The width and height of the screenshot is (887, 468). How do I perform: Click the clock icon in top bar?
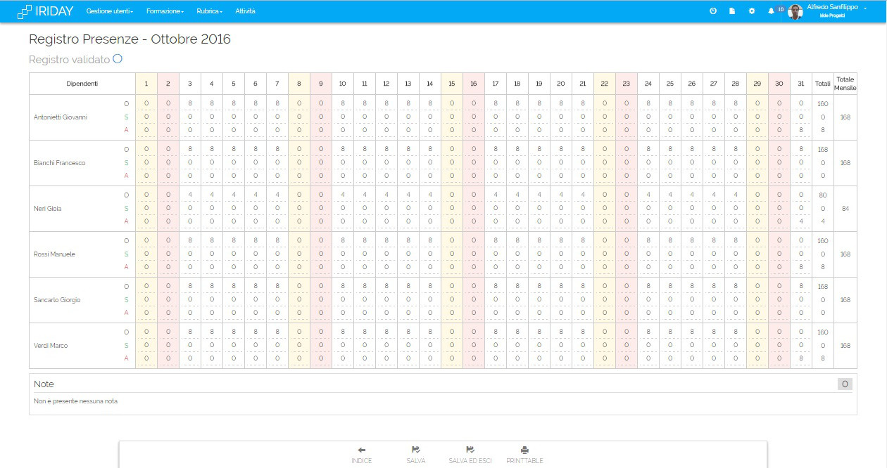coord(713,11)
